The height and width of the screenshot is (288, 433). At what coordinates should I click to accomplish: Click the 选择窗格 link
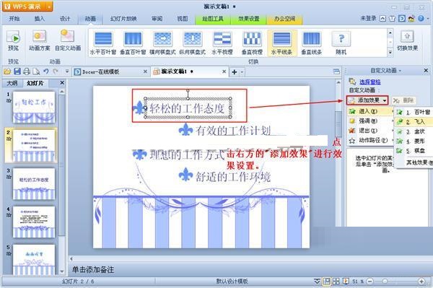(370, 82)
